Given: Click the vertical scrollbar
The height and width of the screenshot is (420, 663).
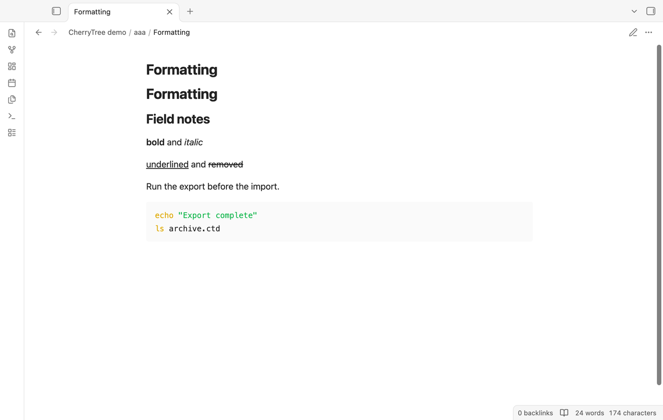Looking at the screenshot, I should pos(659,215).
